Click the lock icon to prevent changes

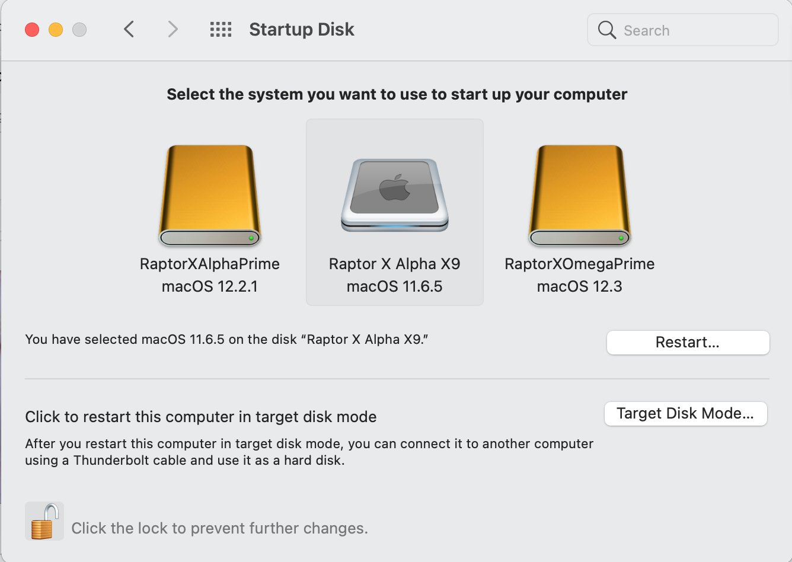[x=44, y=521]
